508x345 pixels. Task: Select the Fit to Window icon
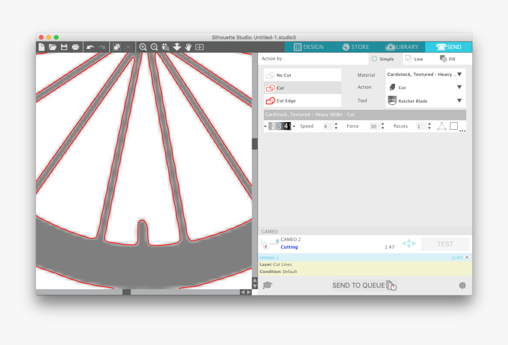[199, 47]
